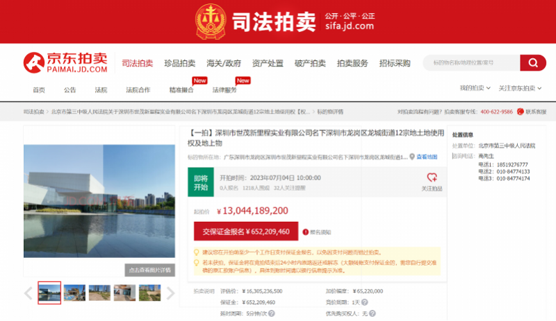
Task: Click the customer service icon beside 联系客服
Action: (x=520, y=112)
